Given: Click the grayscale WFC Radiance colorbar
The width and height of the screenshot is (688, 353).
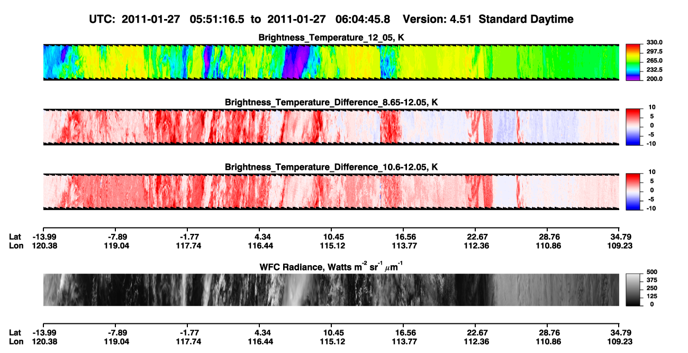Looking at the screenshot, I should click(x=633, y=289).
